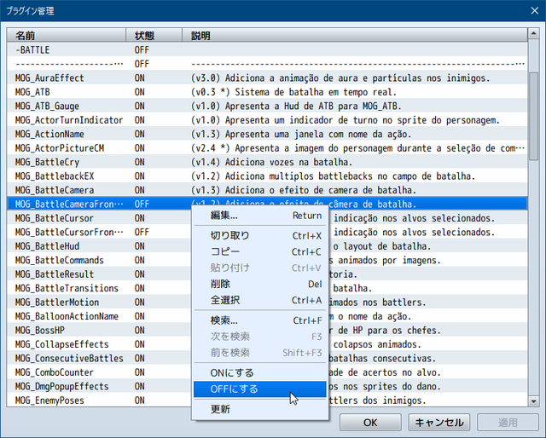The height and width of the screenshot is (438, 546).
Task: Click OFFにする menu entry
Action: click(259, 389)
